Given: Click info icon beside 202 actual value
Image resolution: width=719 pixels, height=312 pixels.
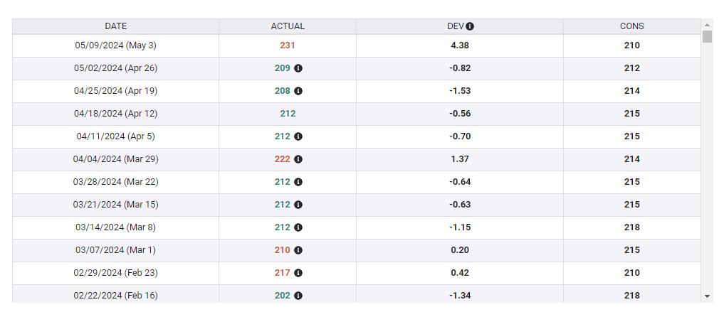Looking at the screenshot, I should click(298, 296).
